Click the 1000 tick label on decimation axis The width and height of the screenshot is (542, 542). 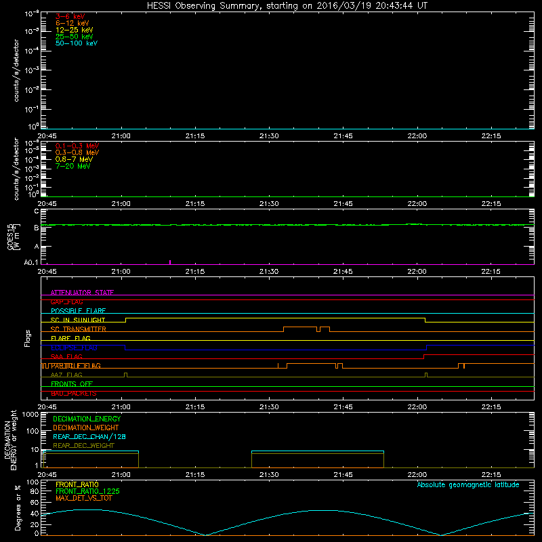point(30,415)
